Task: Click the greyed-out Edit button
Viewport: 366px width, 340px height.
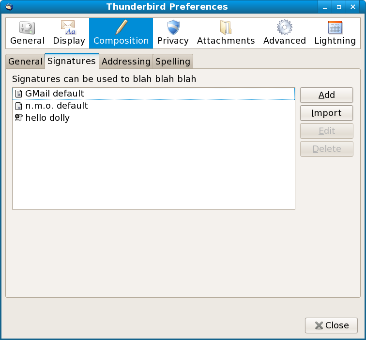Action: [x=327, y=131]
